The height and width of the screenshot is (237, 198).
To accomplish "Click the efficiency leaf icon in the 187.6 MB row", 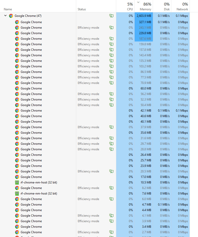I will (x=111, y=39).
